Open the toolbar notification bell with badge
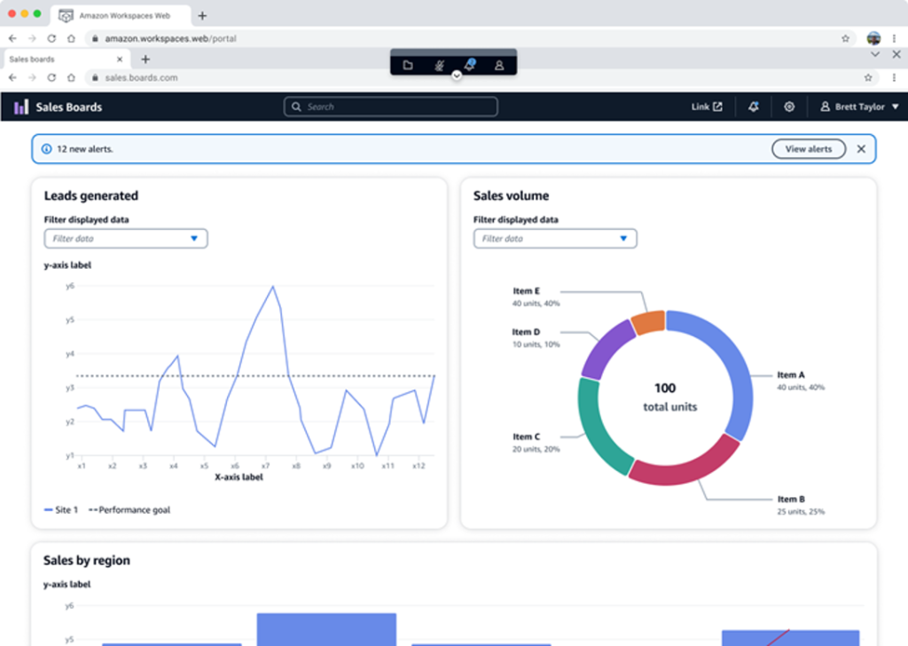The height and width of the screenshot is (646, 908). coord(470,65)
